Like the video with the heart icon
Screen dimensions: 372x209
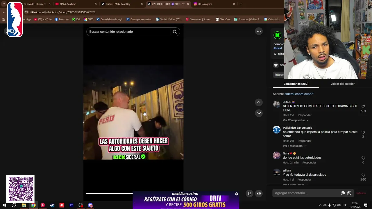coord(276,65)
